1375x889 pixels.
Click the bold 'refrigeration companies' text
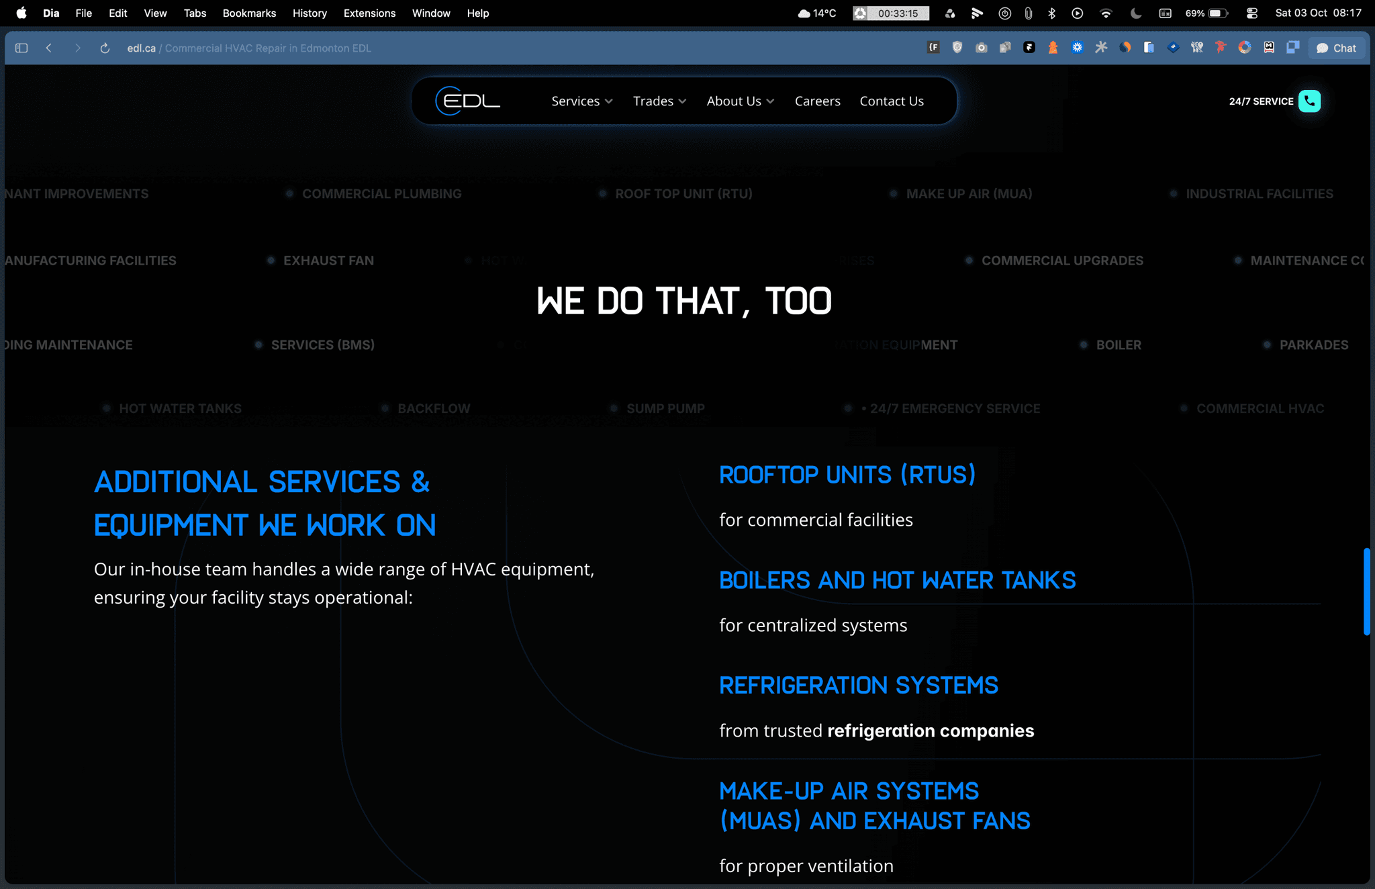[931, 731]
